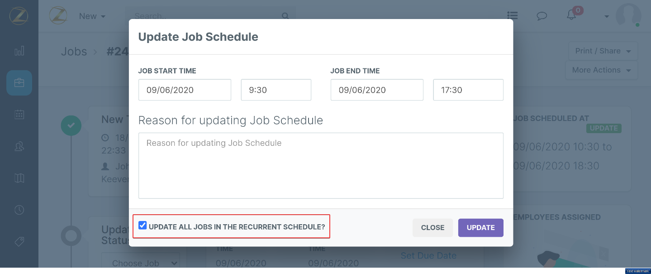Expand the New dropdown menu
Screen dimensions: 651x274
[x=92, y=16]
